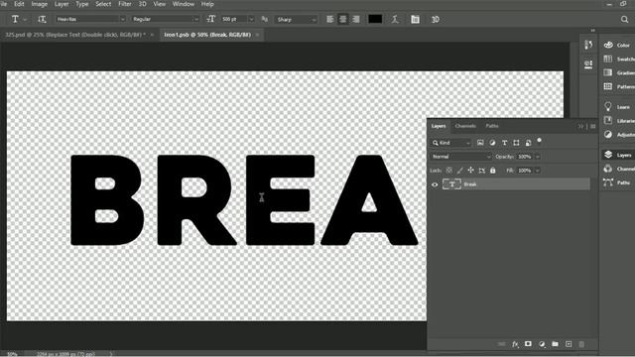This screenshot has width=635, height=357.
Task: Filter layers by adjustment layers
Action: [492, 143]
